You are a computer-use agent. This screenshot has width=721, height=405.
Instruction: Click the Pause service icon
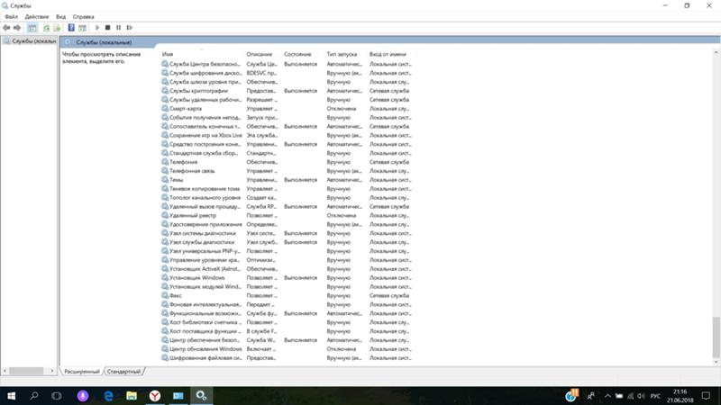pos(119,28)
